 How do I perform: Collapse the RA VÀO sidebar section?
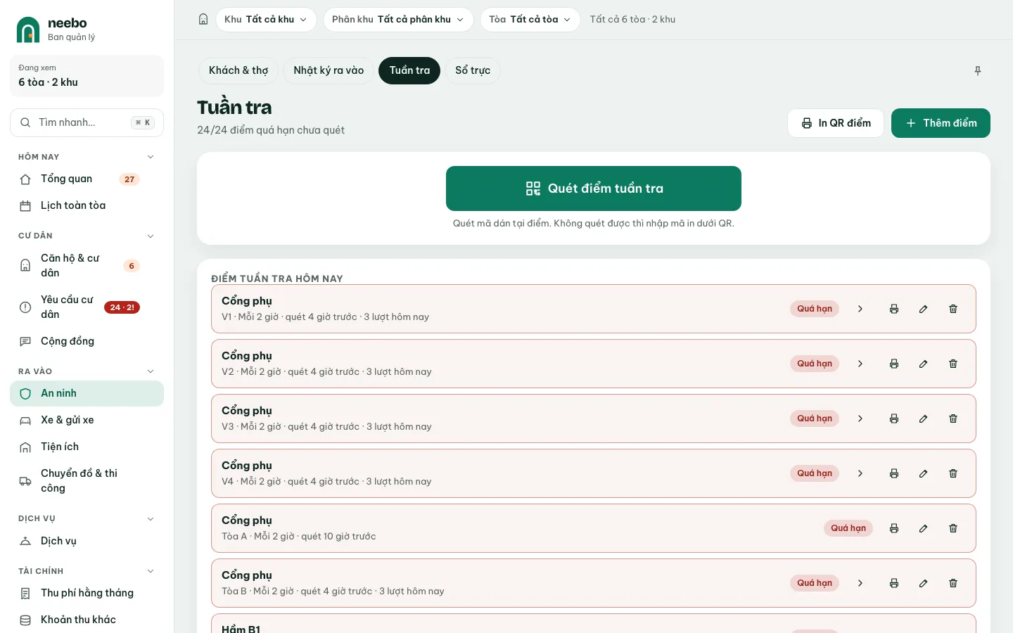(150, 371)
